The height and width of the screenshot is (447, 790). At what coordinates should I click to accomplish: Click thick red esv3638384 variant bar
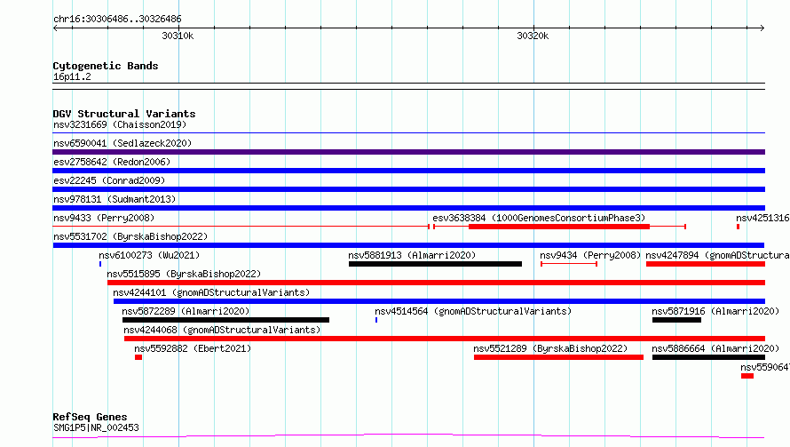click(558, 227)
